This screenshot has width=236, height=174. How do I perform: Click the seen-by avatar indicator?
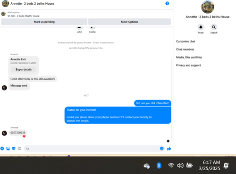[x=168, y=141]
